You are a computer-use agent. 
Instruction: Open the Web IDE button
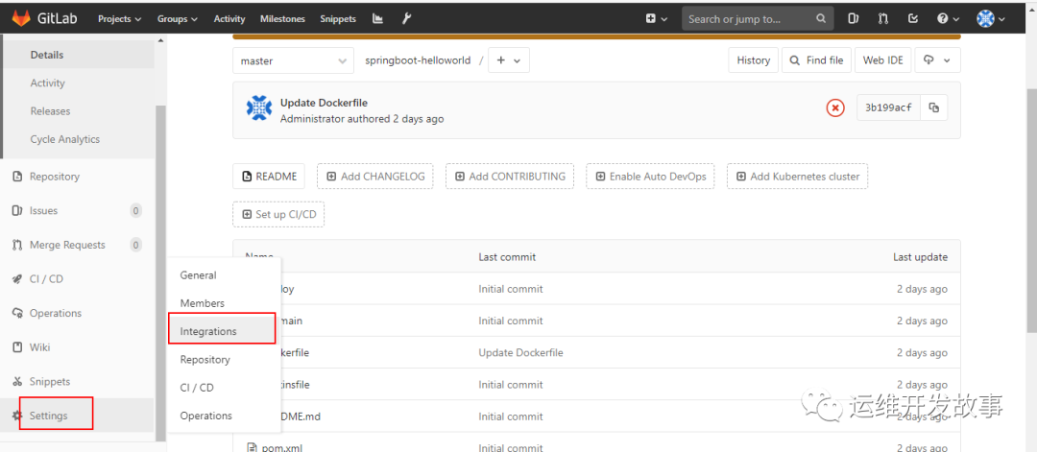coord(883,60)
